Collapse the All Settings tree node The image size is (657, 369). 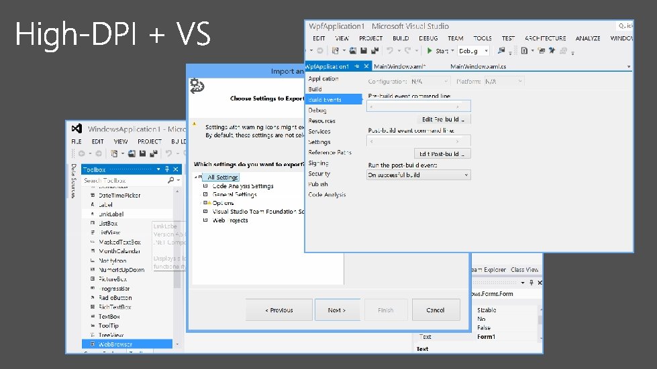tap(196, 177)
